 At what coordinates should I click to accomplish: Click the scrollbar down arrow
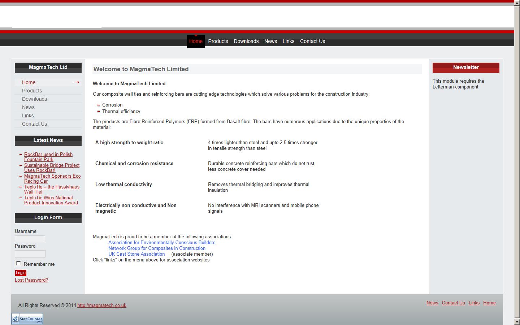(517, 322)
